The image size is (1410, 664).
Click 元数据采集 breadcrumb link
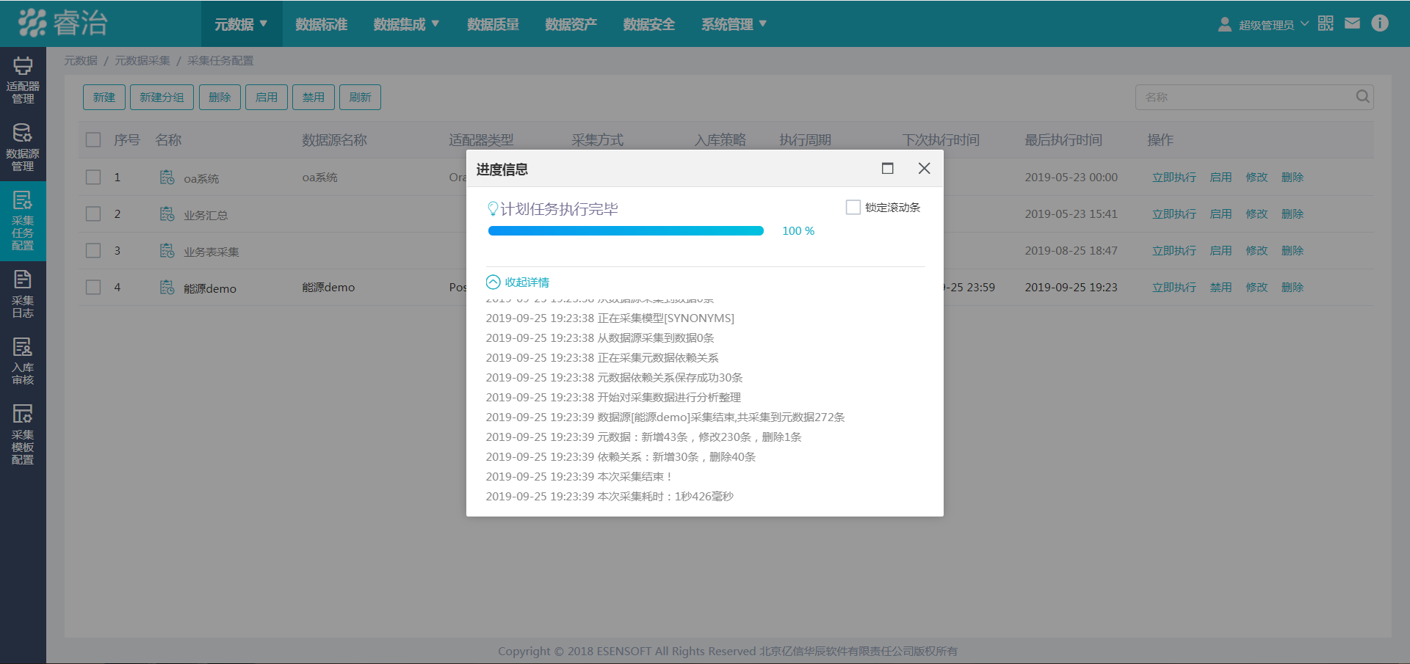pyautogui.click(x=142, y=61)
